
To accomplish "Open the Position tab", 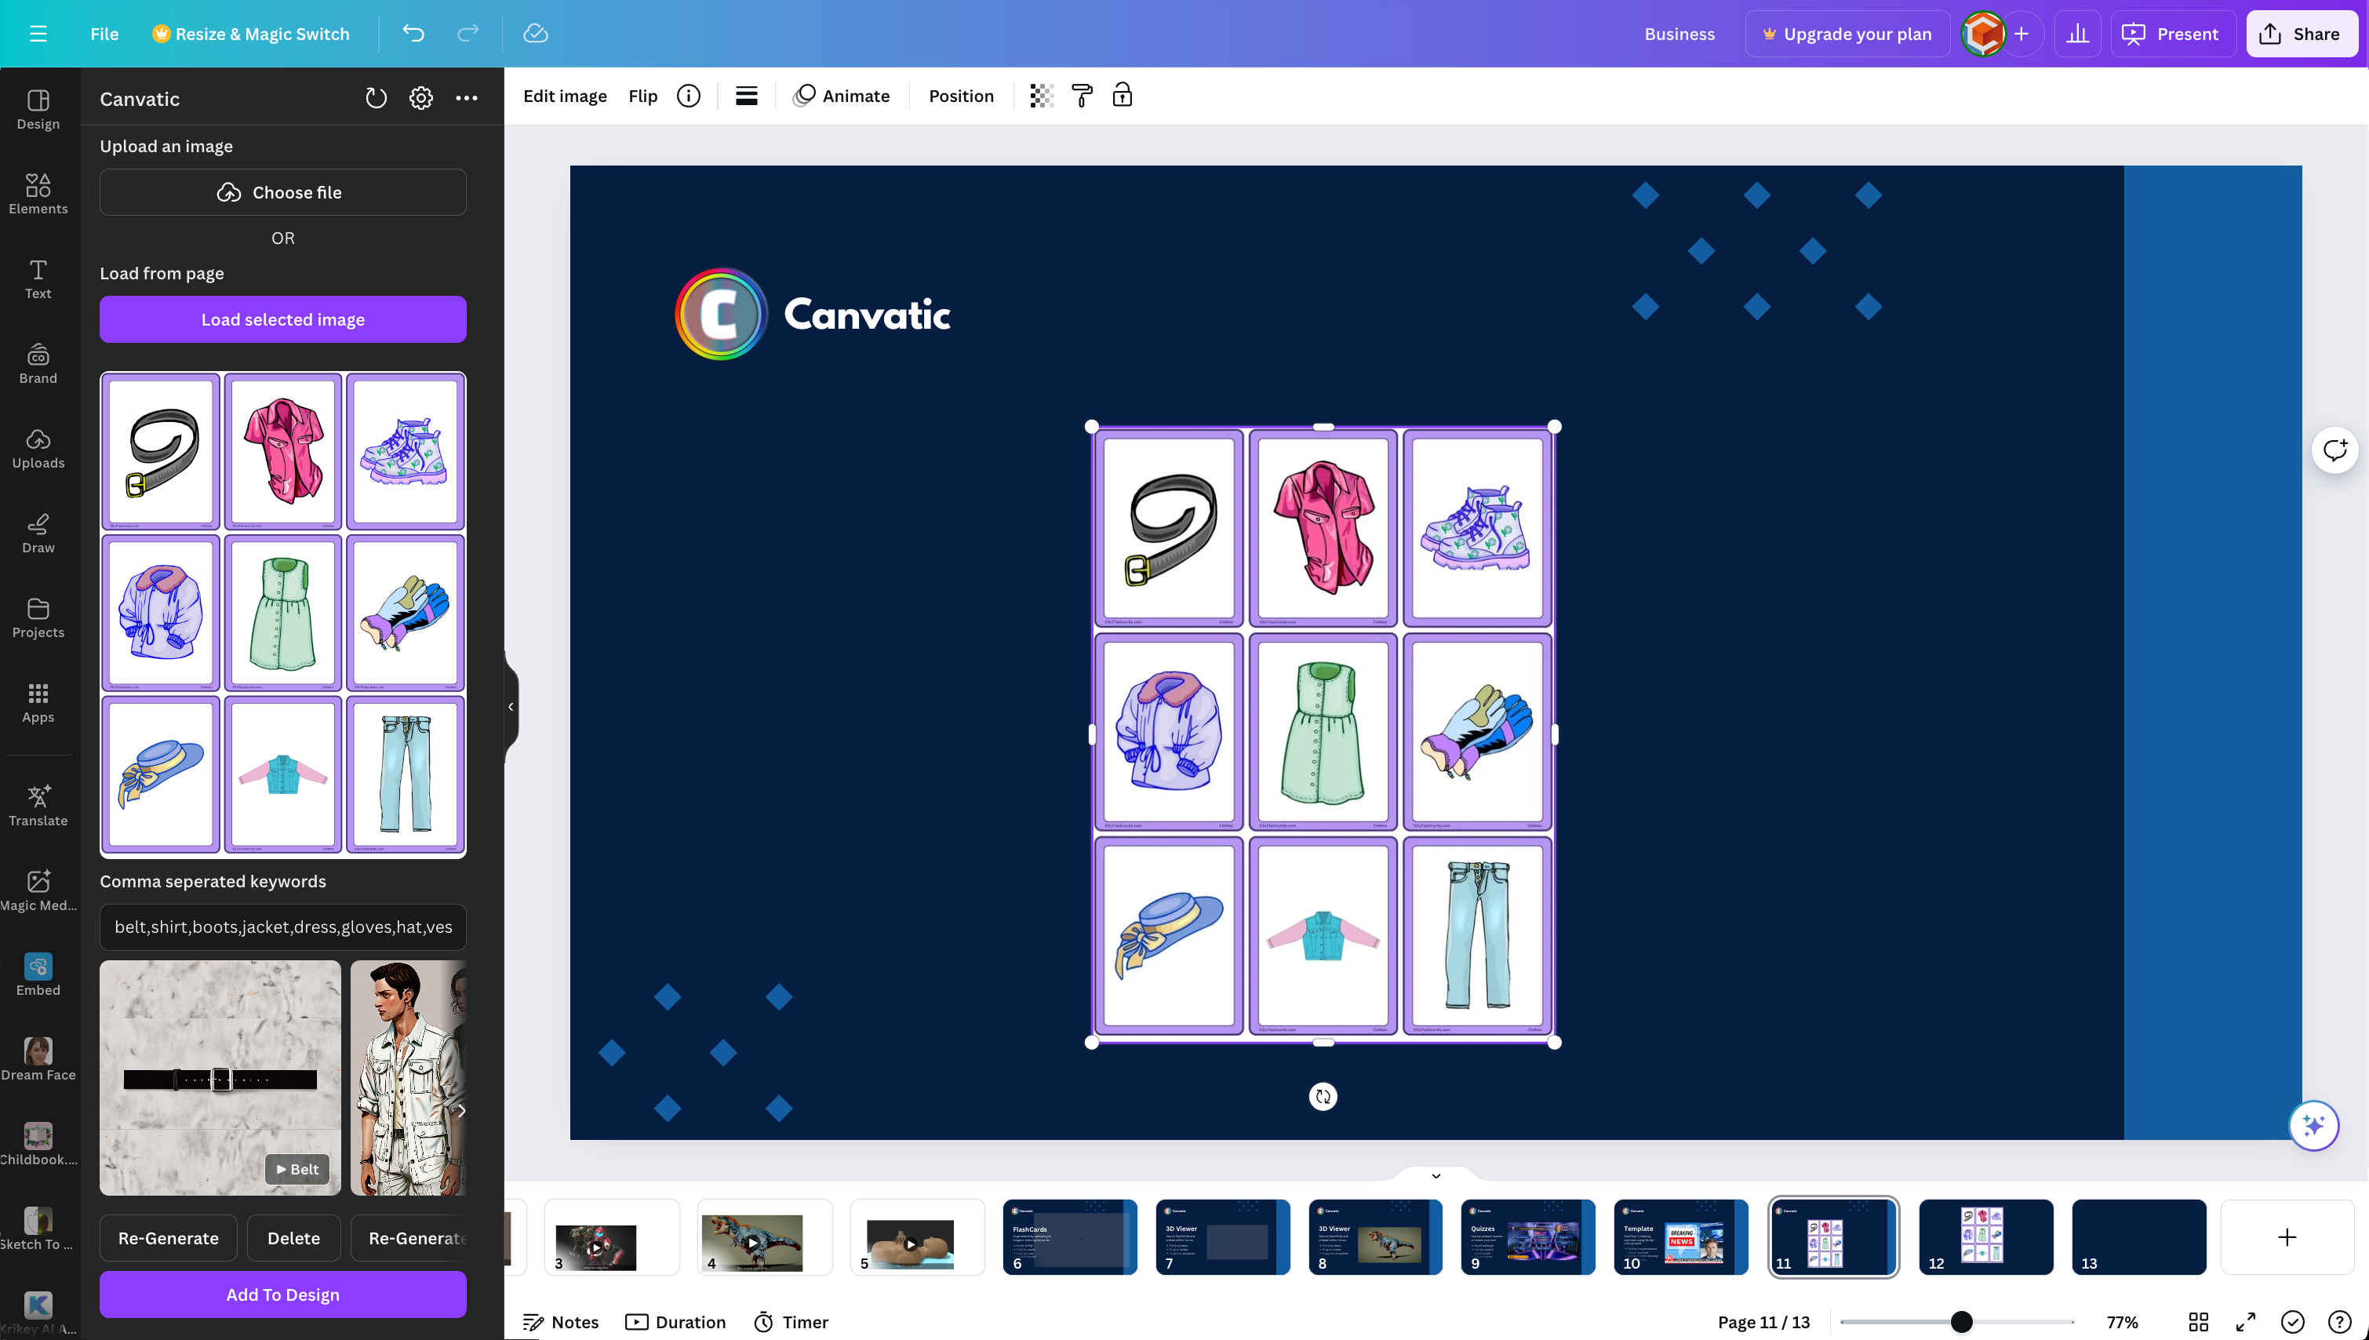I will [x=960, y=96].
